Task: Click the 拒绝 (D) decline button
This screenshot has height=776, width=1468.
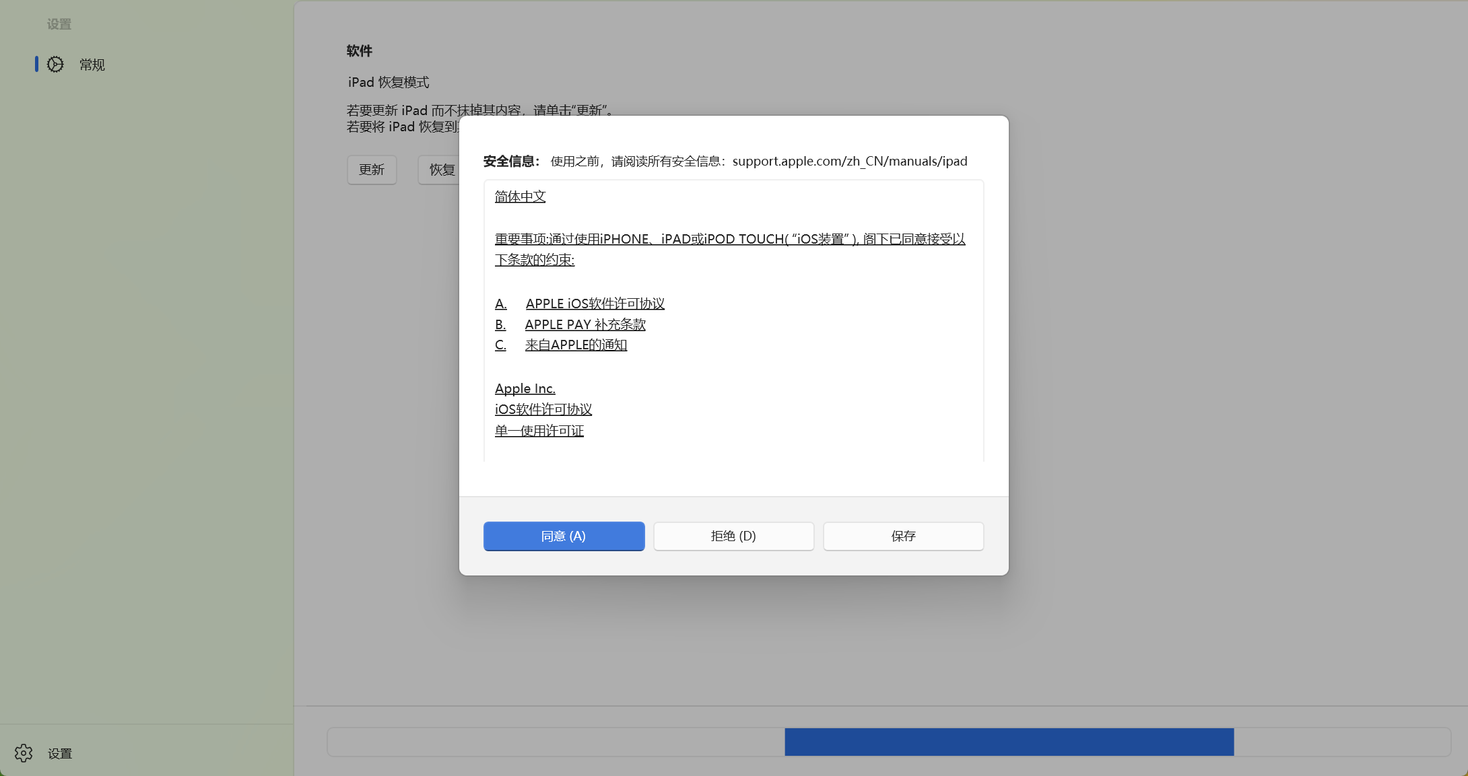Action: (x=733, y=536)
